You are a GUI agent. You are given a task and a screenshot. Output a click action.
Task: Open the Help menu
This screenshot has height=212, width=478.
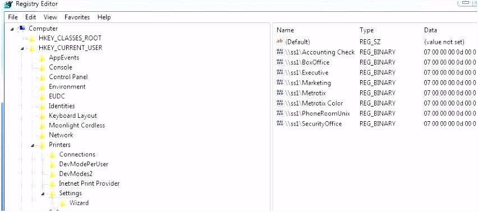pos(104,17)
